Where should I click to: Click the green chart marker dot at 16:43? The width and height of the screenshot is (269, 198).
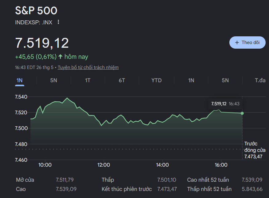pos(242,113)
